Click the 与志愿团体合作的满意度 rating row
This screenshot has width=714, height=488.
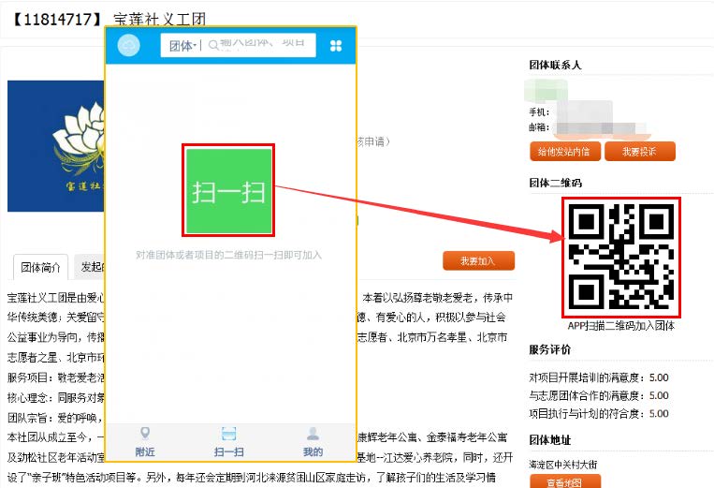599,395
